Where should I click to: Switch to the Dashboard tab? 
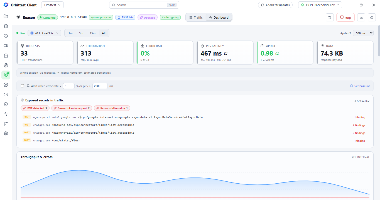coord(219,17)
